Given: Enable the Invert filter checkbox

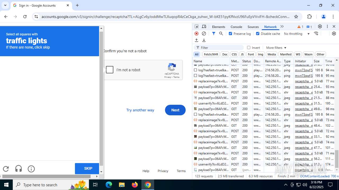Looking at the screenshot, I should (249, 47).
